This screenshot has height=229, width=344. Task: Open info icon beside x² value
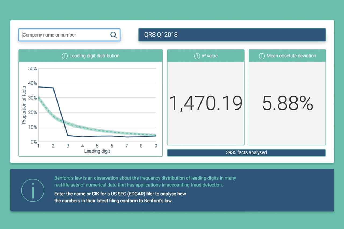pyautogui.click(x=197, y=56)
